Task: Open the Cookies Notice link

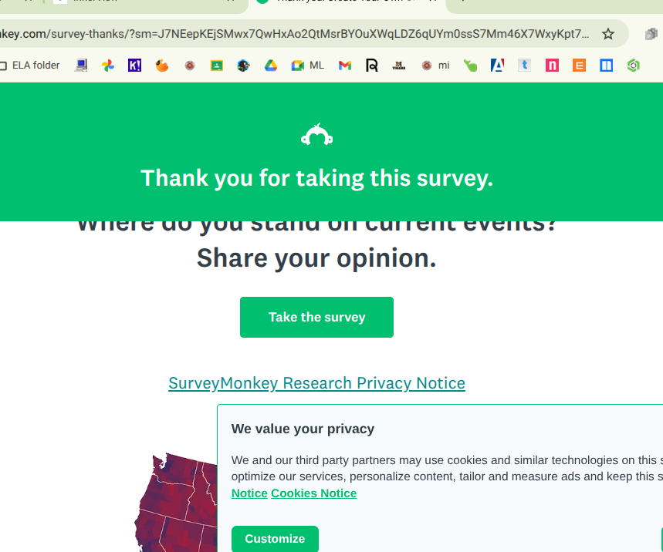Action: [313, 493]
